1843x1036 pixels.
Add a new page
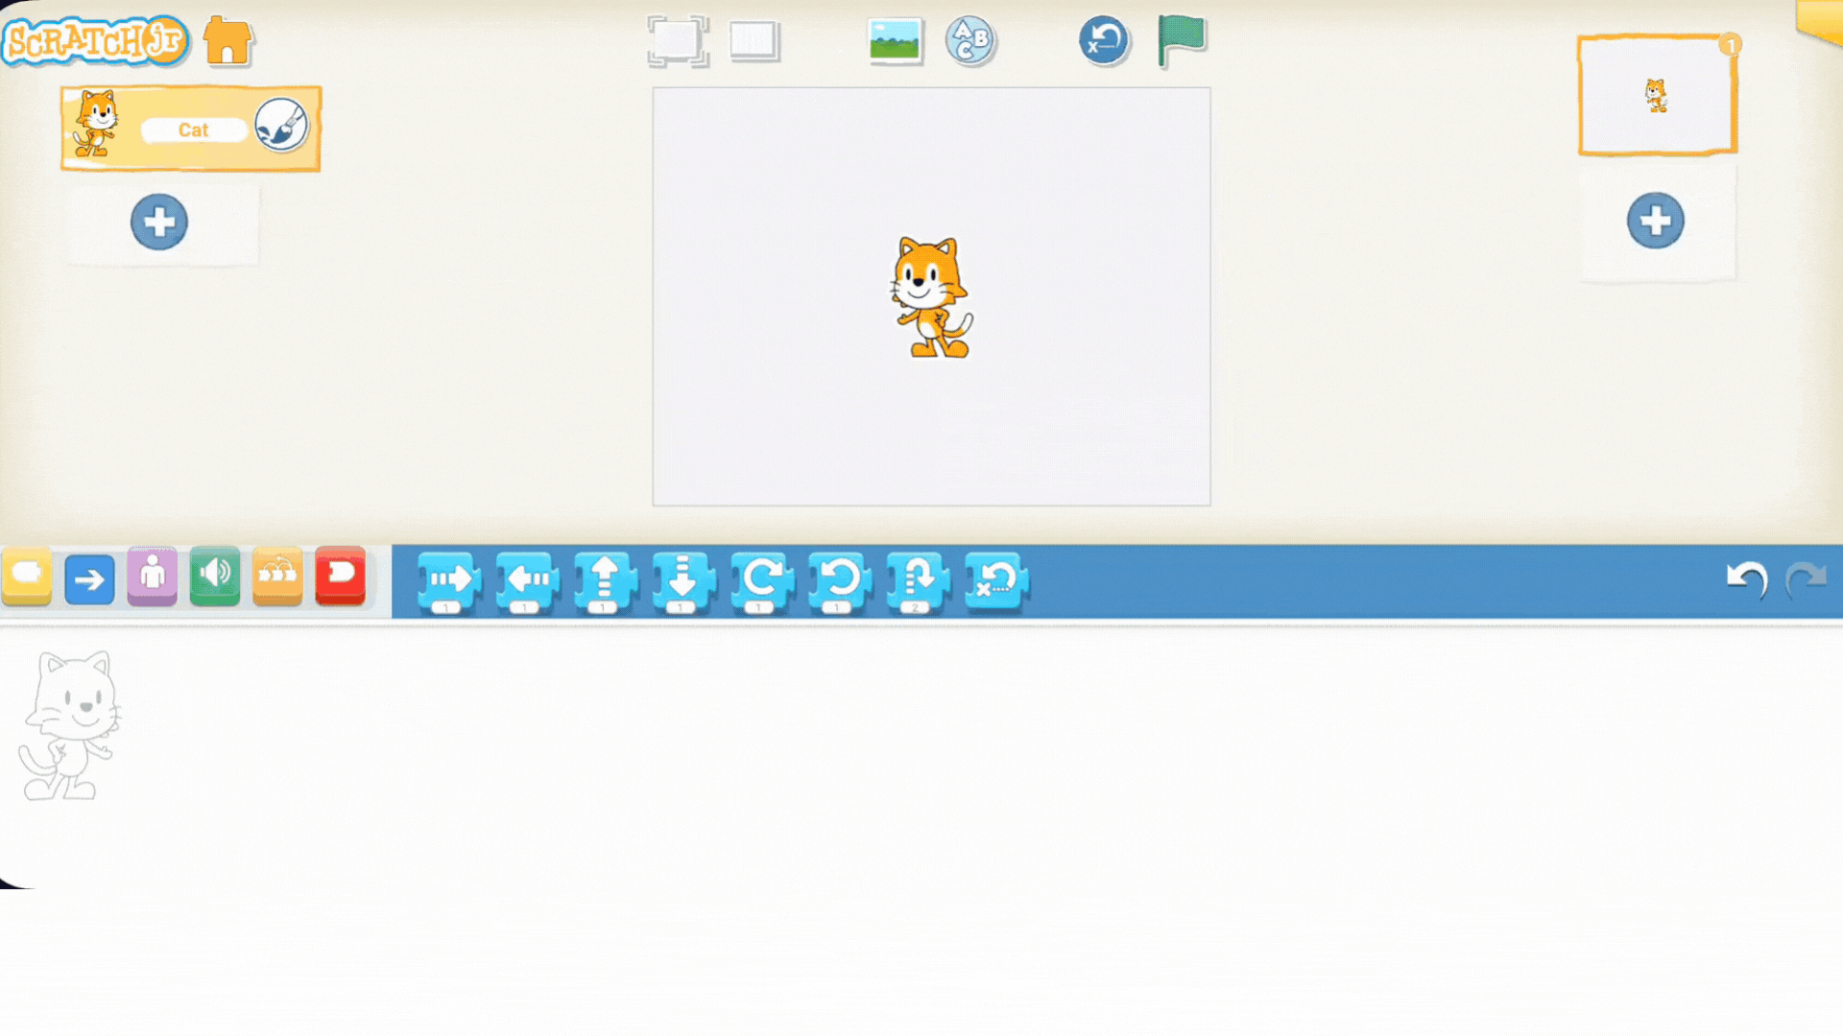pos(1655,221)
